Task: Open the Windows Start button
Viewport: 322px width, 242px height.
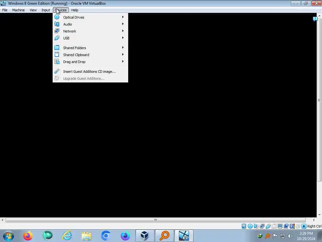Action: pyautogui.click(x=8, y=236)
